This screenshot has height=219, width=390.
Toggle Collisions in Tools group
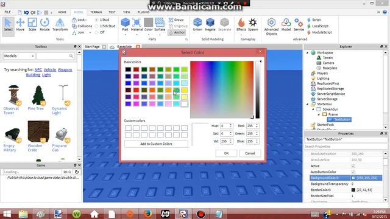[x=82, y=26]
